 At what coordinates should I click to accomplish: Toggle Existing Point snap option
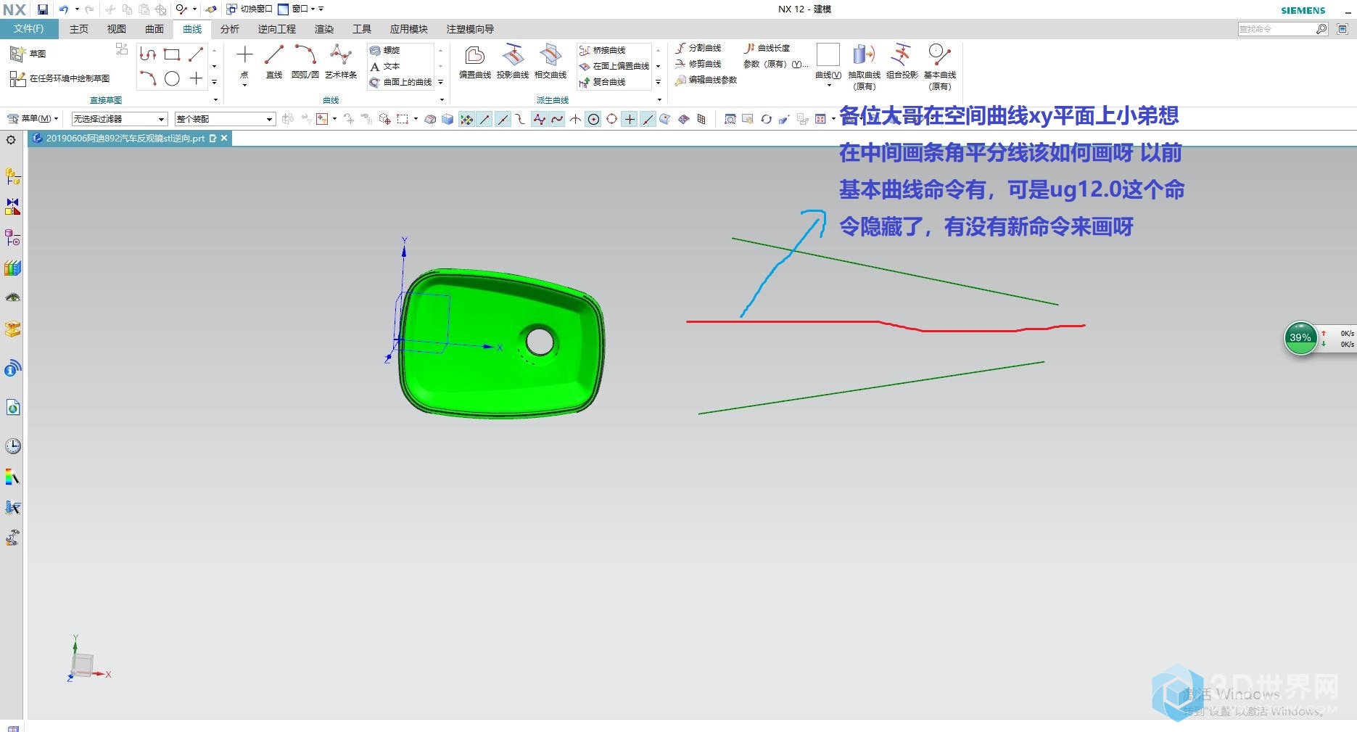(x=630, y=120)
